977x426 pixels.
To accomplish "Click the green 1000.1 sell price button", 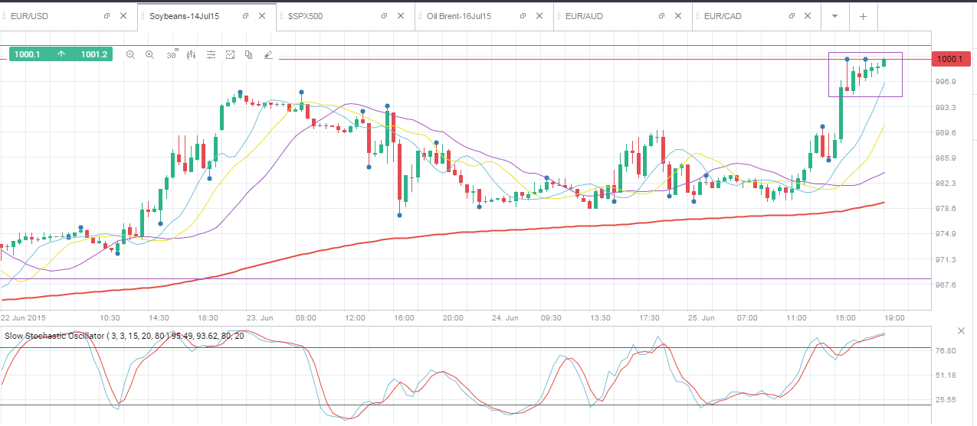I will 26,54.
